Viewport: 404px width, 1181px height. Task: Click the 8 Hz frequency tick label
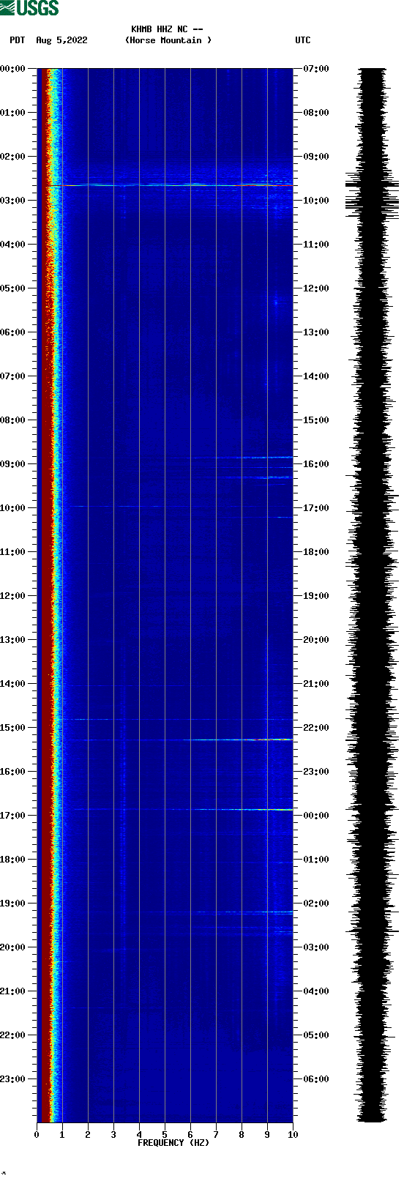(242, 1135)
